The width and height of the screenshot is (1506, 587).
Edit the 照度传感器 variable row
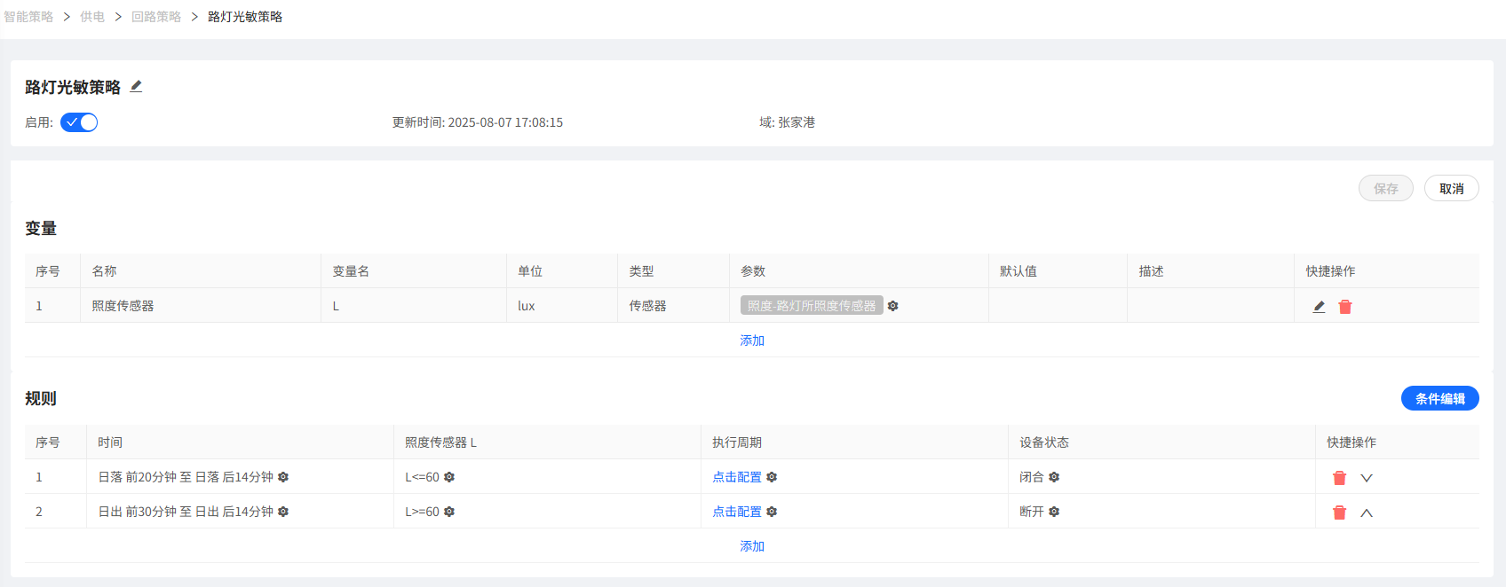pos(1320,307)
